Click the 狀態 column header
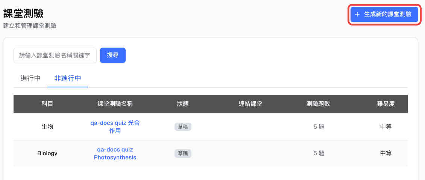This screenshot has width=425, height=180. [183, 104]
